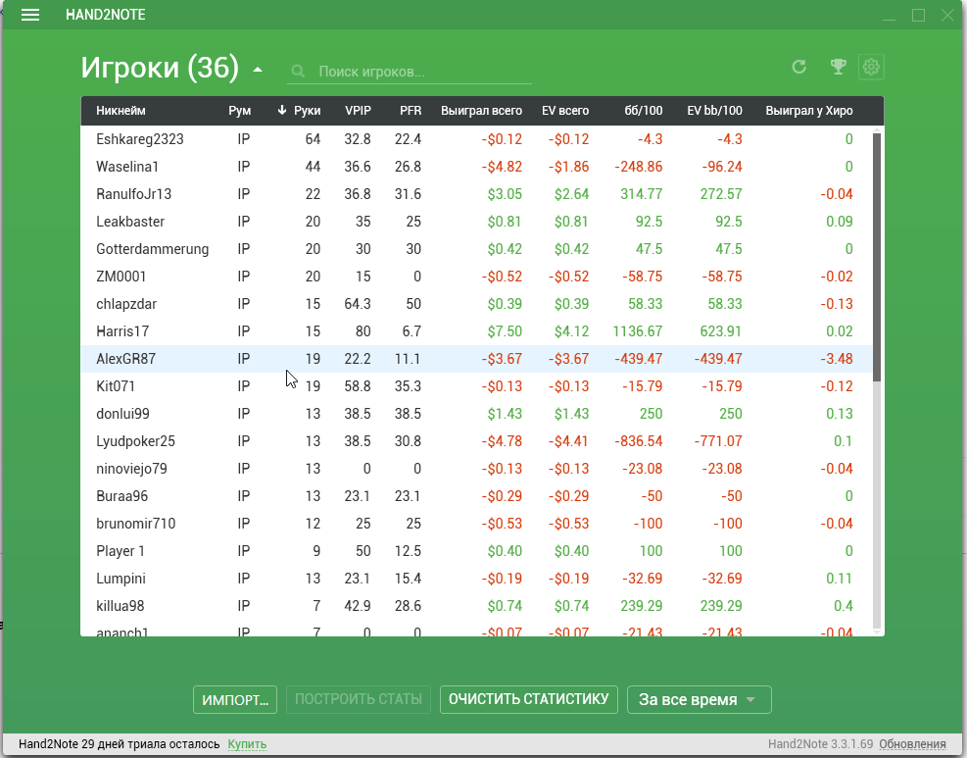Select player Player 1

(x=476, y=551)
